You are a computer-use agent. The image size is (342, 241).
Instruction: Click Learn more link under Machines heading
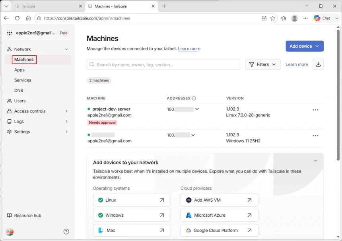pos(189,49)
